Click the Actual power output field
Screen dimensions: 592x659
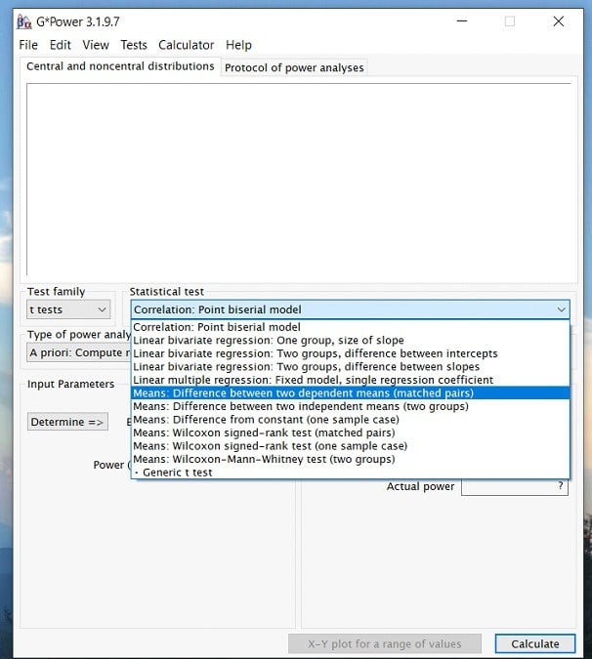[x=514, y=486]
